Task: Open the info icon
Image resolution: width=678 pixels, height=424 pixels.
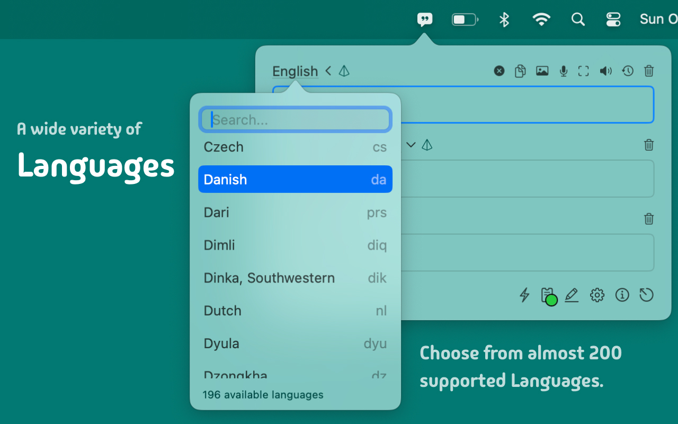Action: [622, 295]
